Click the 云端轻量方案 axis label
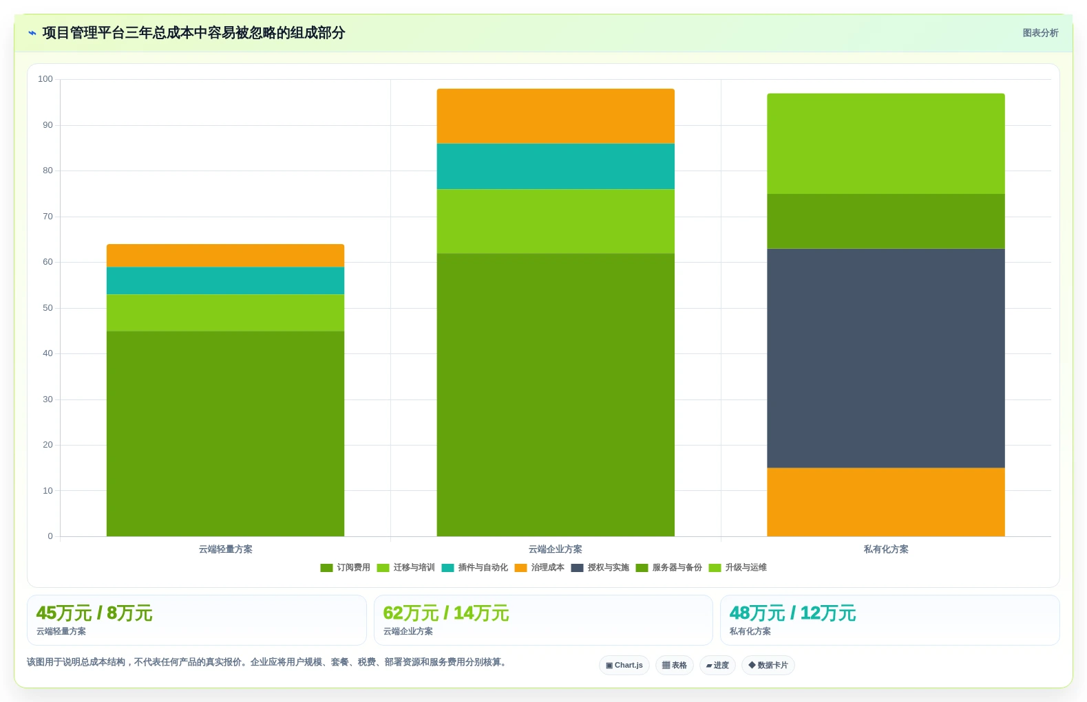The height and width of the screenshot is (702, 1087). click(x=225, y=549)
